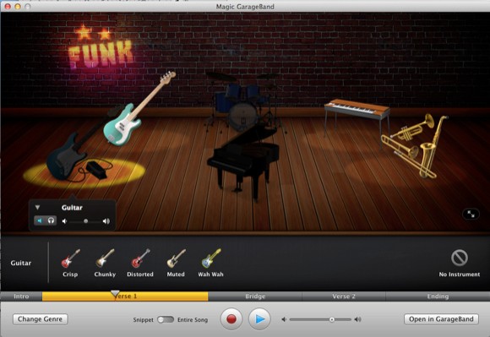Jump to the Verse 2 section
The height and width of the screenshot is (337, 490).
[344, 296]
